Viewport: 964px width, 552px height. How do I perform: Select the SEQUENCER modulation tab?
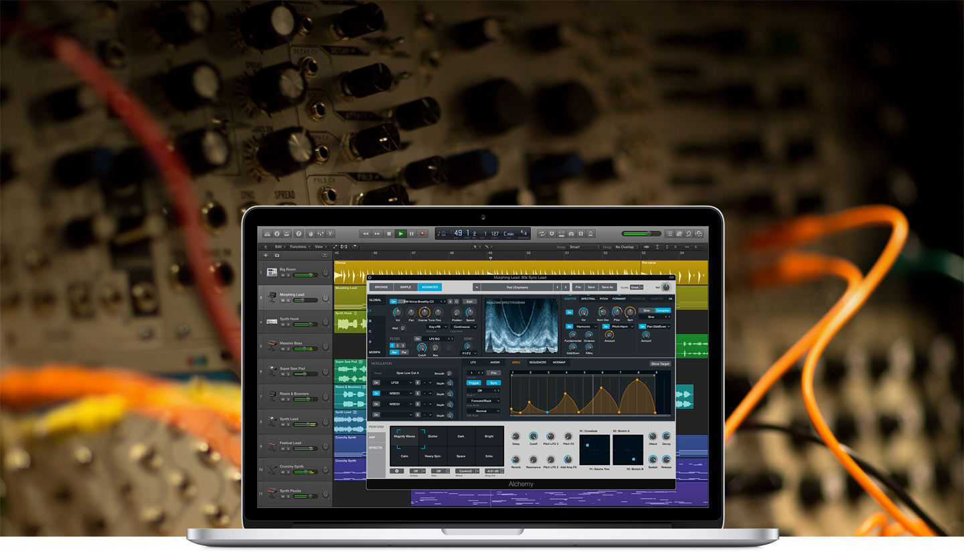538,363
